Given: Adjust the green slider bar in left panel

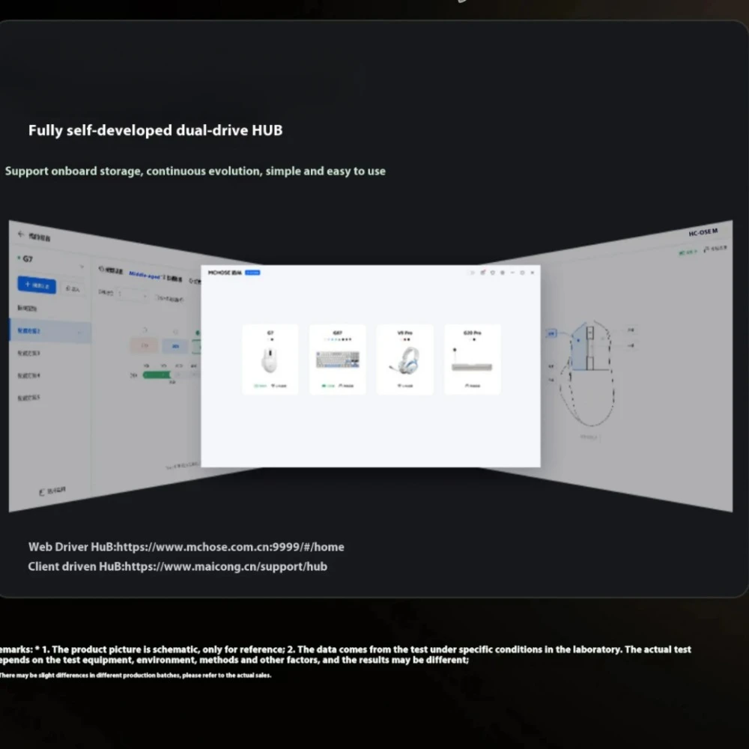Looking at the screenshot, I should point(157,375).
